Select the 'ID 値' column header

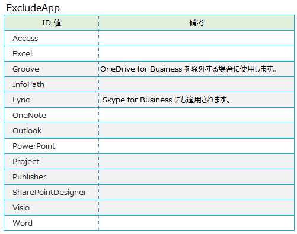point(52,23)
